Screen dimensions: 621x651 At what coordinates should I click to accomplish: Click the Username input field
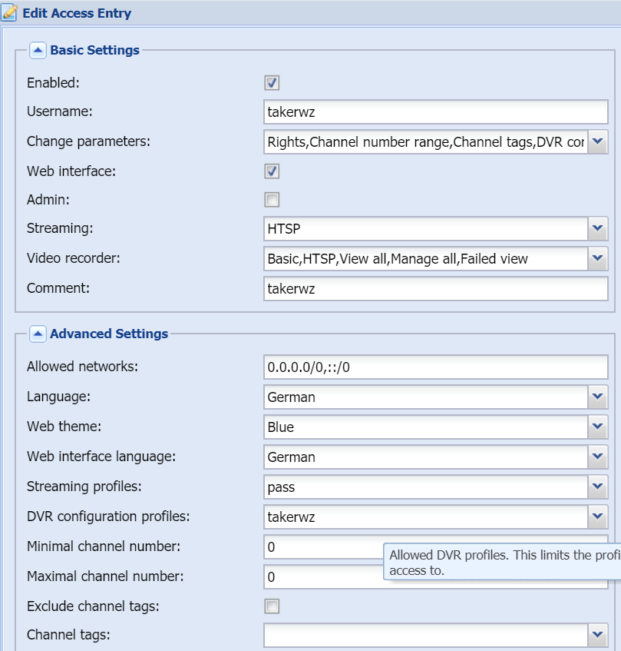pos(436,111)
